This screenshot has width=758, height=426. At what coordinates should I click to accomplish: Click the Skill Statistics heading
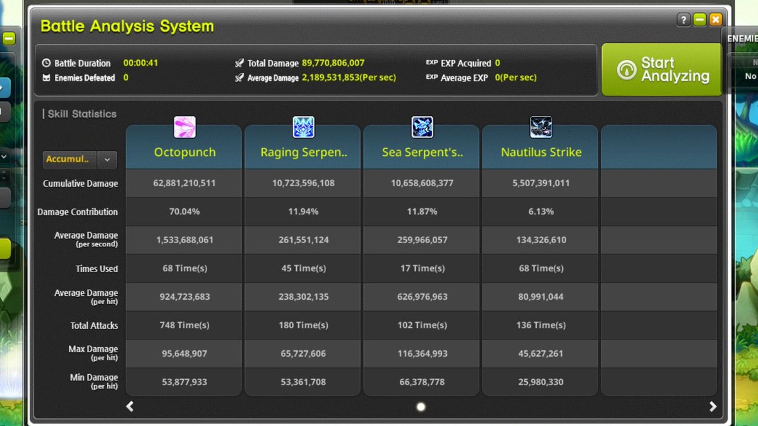pos(82,114)
